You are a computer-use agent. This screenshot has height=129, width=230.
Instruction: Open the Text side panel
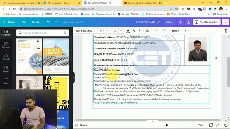pos(6,81)
